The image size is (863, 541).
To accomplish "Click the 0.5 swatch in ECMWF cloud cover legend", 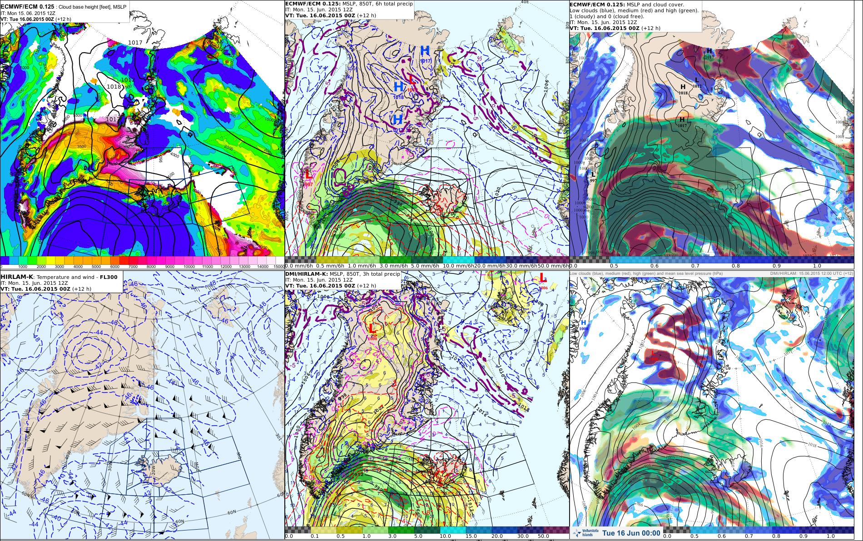I will point(631,259).
